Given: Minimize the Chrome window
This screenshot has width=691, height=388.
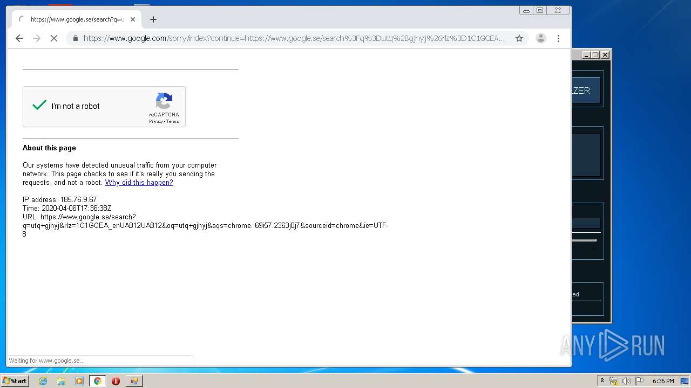Looking at the screenshot, I should click(x=526, y=10).
